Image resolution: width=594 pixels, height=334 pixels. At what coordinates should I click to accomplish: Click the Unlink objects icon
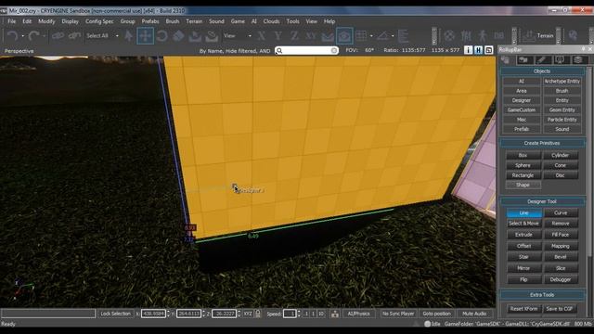(74, 36)
